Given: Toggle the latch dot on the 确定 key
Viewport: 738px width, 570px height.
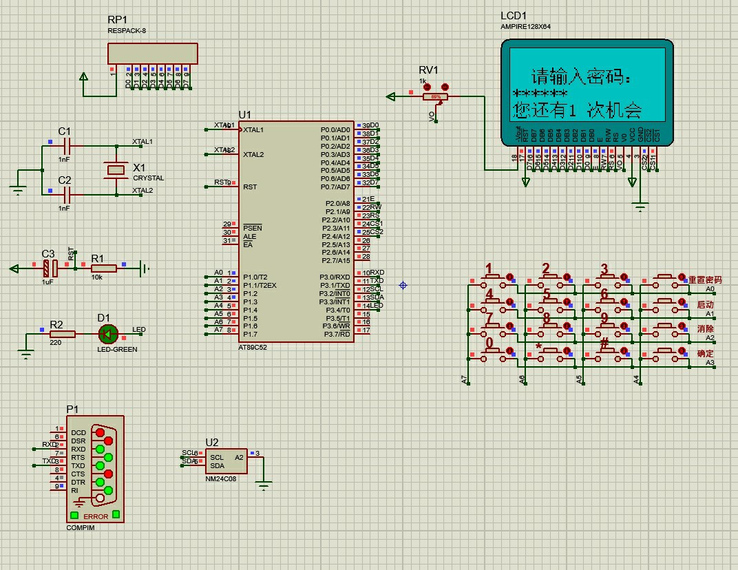Looking at the screenshot, I should click(682, 350).
